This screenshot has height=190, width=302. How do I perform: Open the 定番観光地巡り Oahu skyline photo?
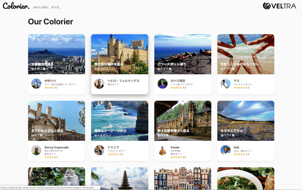tap(57, 50)
